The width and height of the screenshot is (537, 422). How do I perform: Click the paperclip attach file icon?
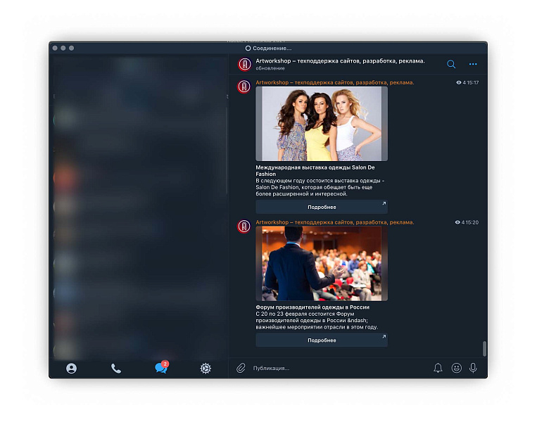[x=241, y=368]
